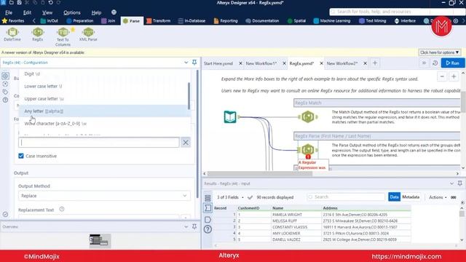Viewport: 466px width, 262px height.
Task: Click the Name column header
Action: 296,208
